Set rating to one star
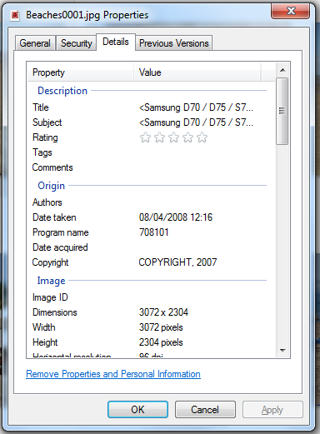Viewport: 320px width, 434px height. click(145, 137)
